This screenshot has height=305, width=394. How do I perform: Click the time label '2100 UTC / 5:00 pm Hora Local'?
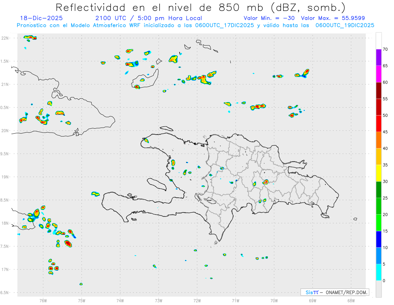tap(149, 18)
